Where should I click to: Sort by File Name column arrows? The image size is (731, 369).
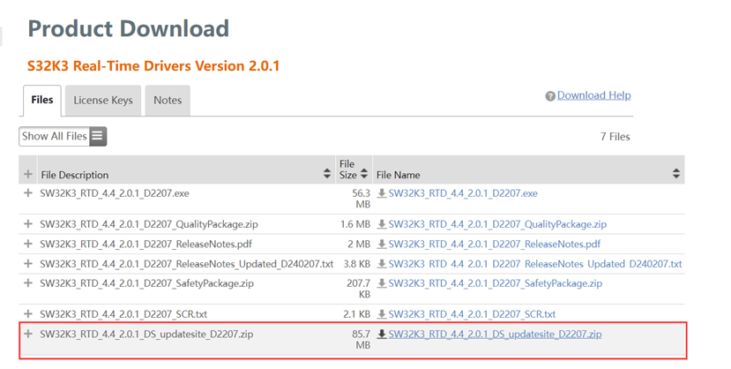[676, 175]
